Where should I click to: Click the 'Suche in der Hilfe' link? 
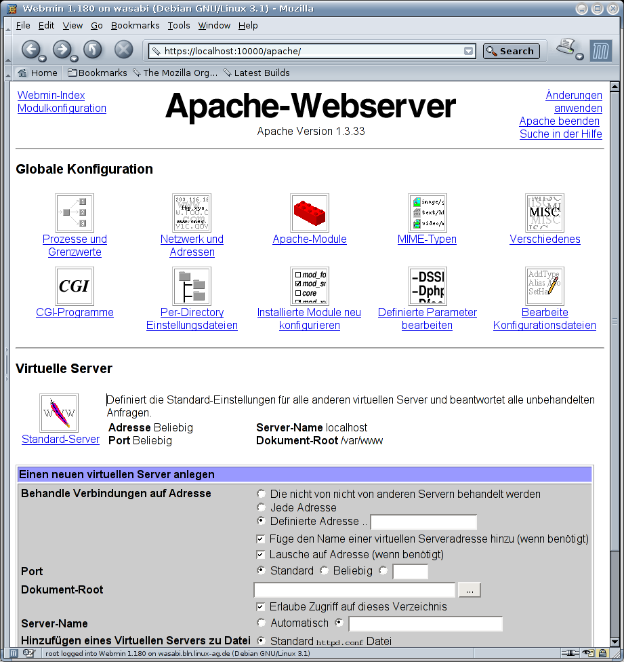(560, 134)
